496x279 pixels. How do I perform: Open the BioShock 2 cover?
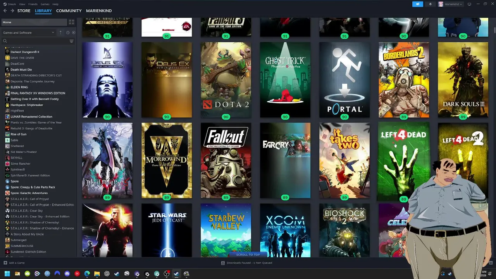tap(344, 230)
